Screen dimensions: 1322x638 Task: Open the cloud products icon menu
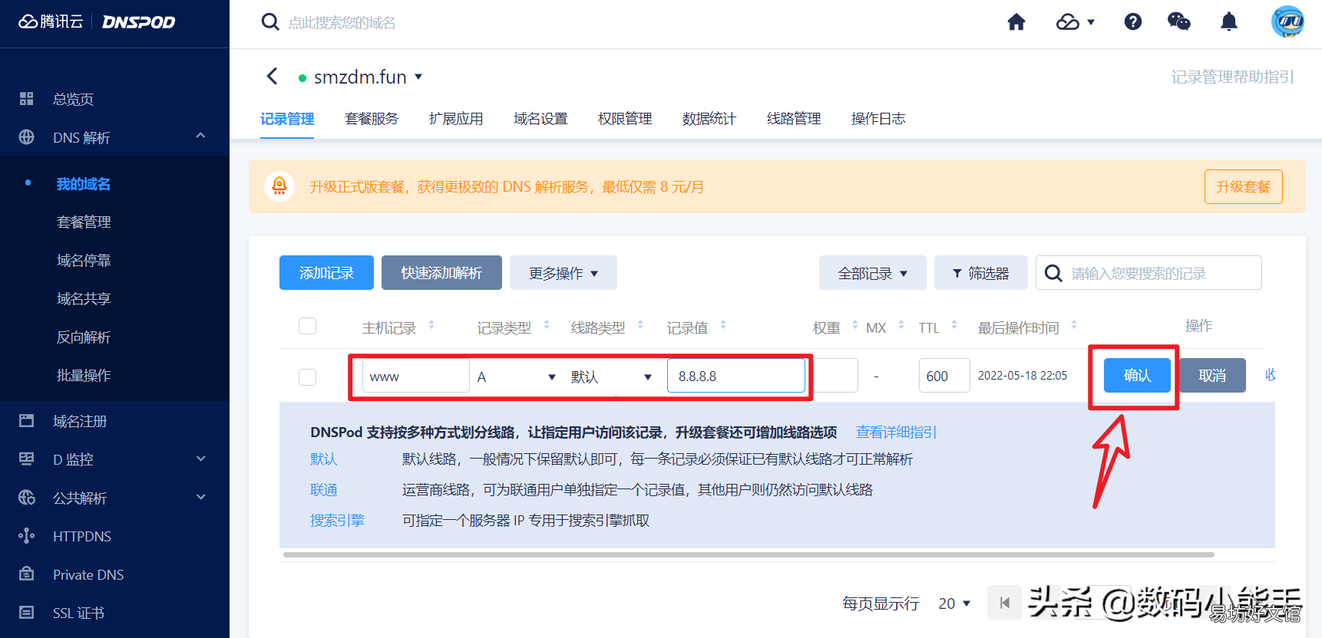pos(1075,22)
